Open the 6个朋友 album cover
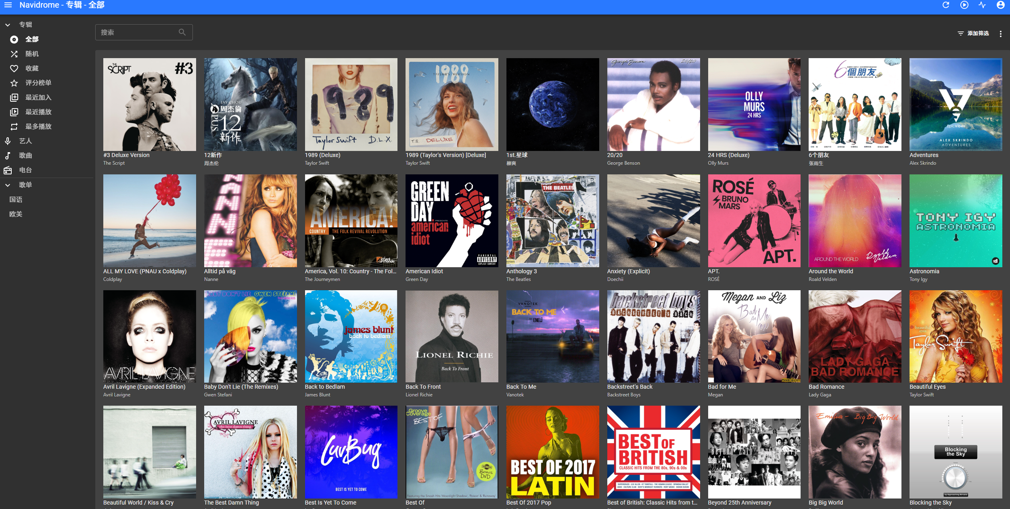The image size is (1010, 509). 855,105
